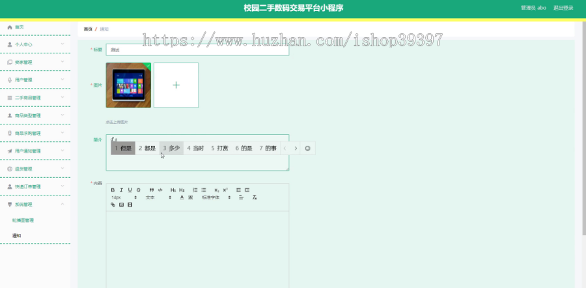Toggle strikethrough in editor toolbar
The width and height of the screenshot is (586, 288).
point(138,190)
